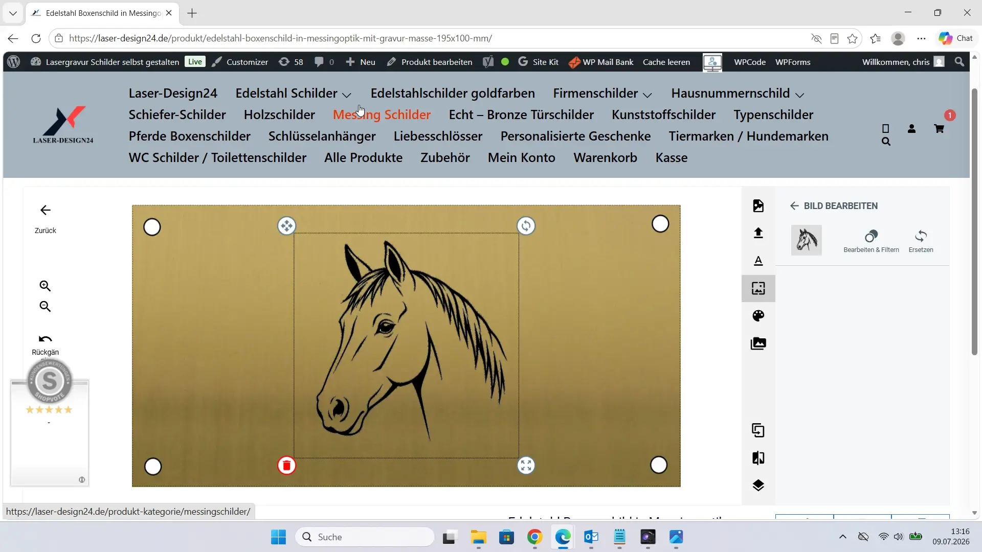The height and width of the screenshot is (552, 982).
Task: Expand the Edelstahl Schilder menu chevron
Action: [x=346, y=95]
